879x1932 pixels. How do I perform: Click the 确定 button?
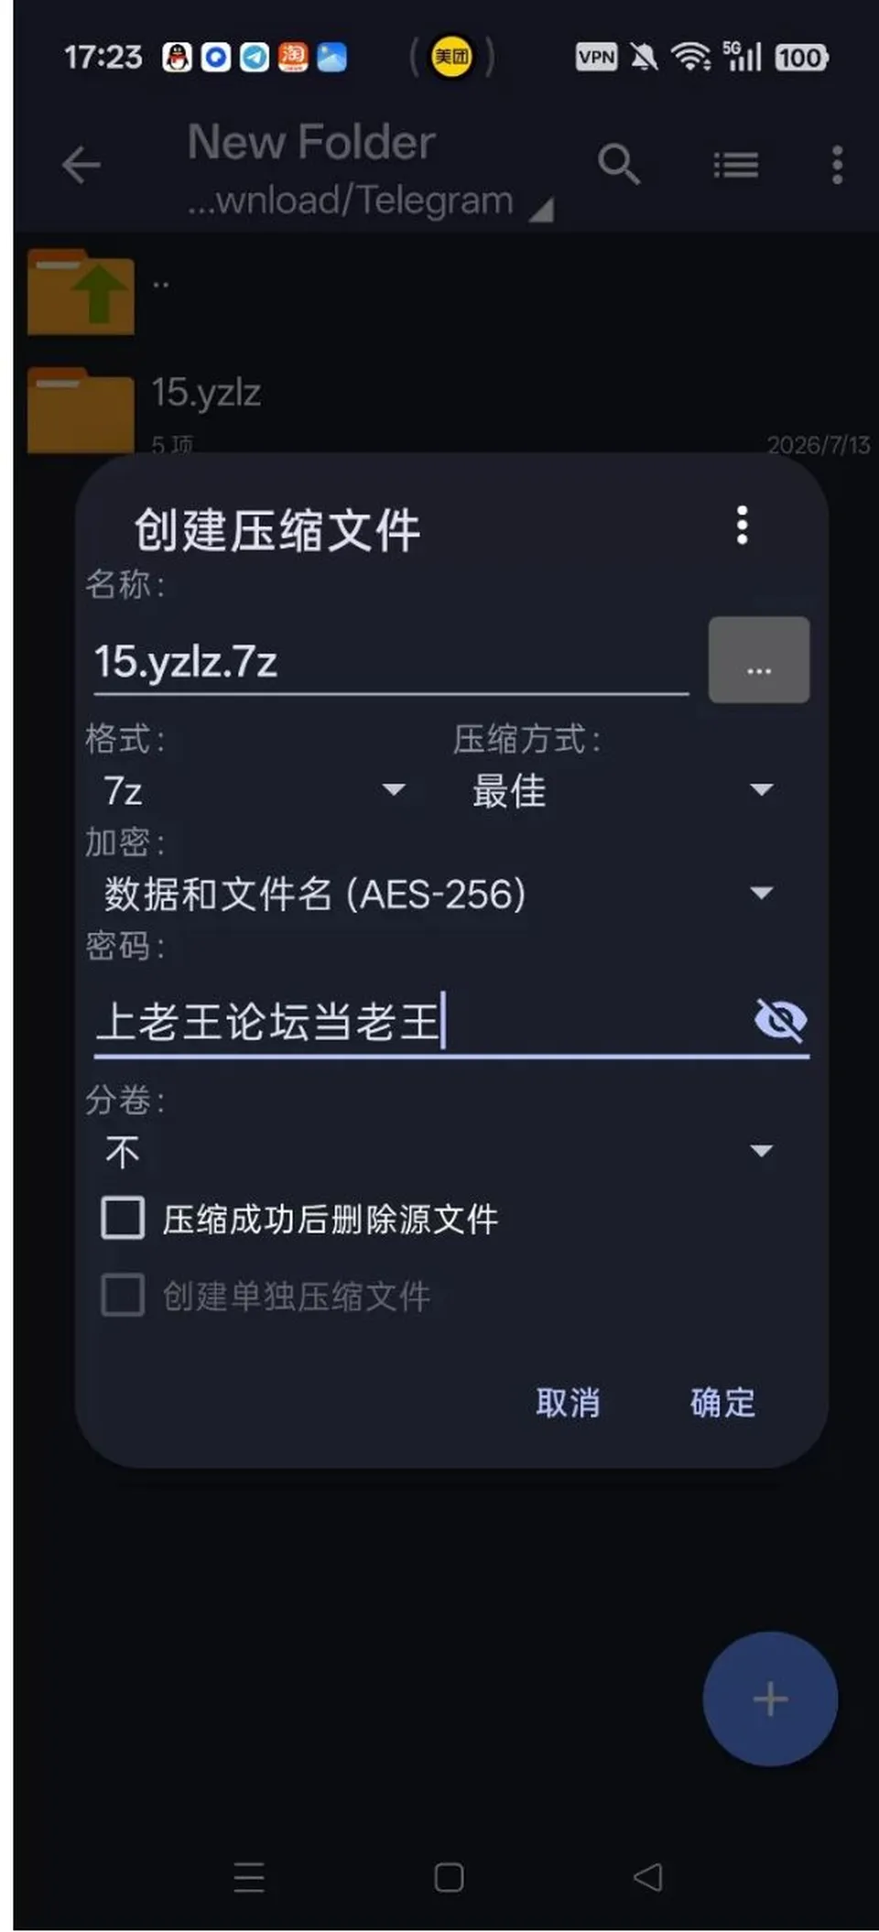point(722,1402)
